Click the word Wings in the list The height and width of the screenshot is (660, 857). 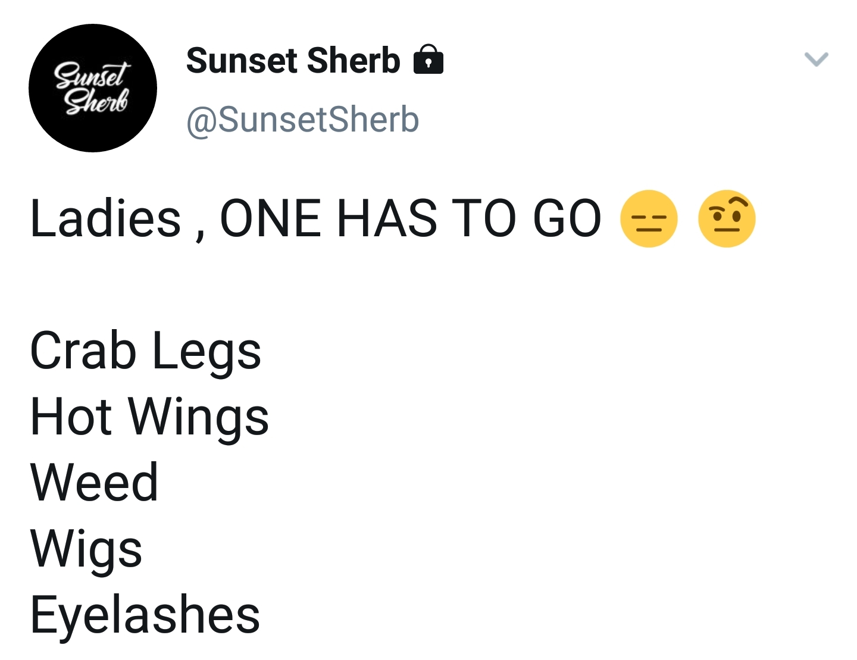click(x=199, y=418)
